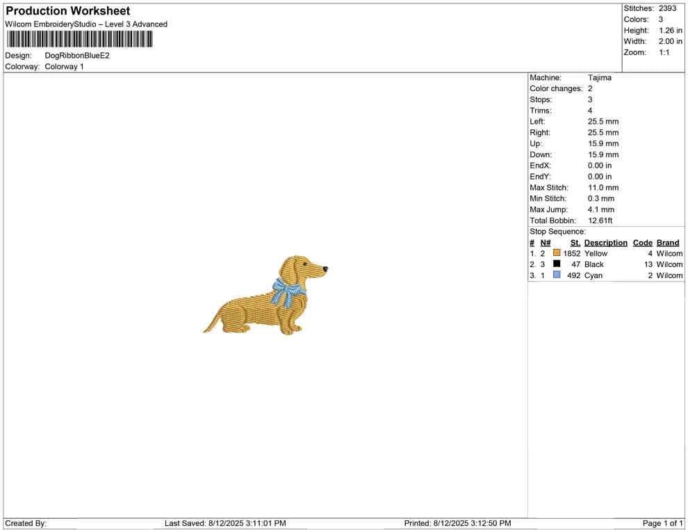The height and width of the screenshot is (530, 688).
Task: Select the Machine Tajima entry
Action: pos(599,77)
